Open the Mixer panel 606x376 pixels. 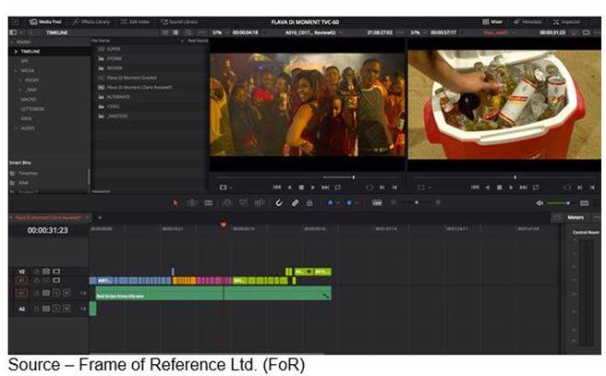pos(492,22)
